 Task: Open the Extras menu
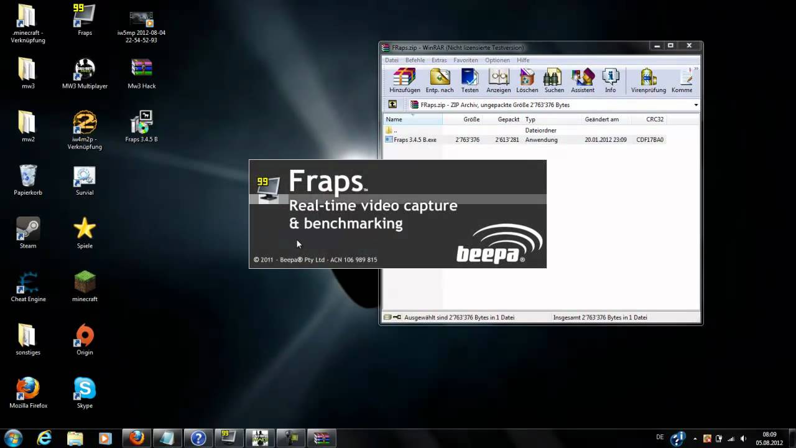click(439, 60)
